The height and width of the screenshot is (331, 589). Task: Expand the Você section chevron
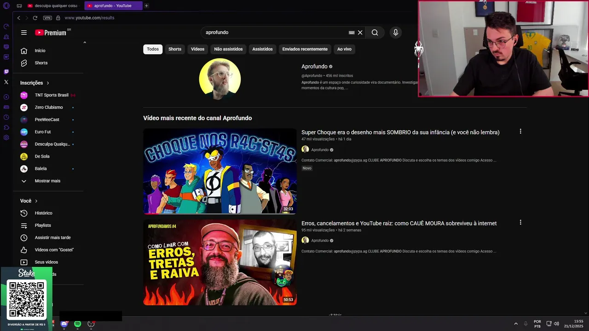(36, 201)
